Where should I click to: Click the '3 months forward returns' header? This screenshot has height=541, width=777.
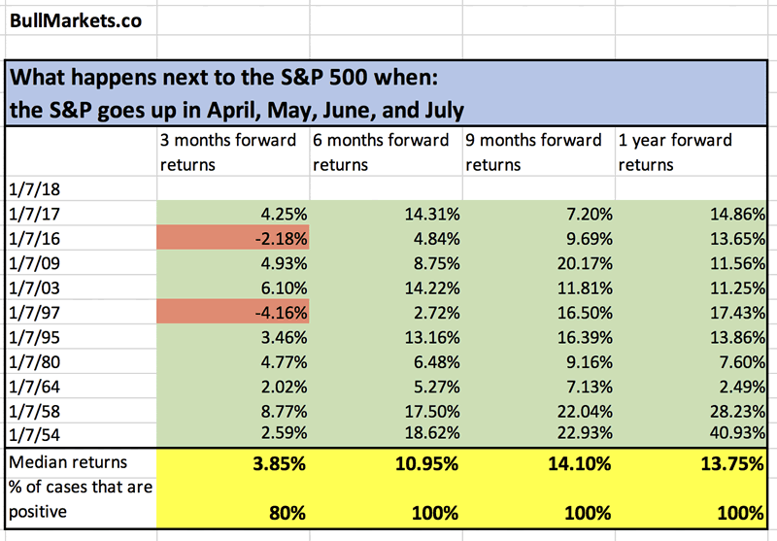[233, 152]
